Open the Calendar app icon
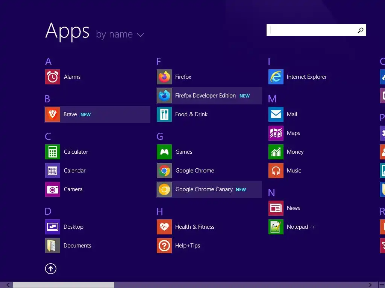Image resolution: width=385 pixels, height=288 pixels. click(x=53, y=171)
